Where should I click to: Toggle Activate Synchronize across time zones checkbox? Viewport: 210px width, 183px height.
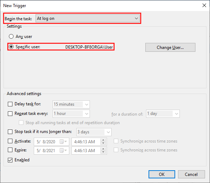click(x=116, y=141)
